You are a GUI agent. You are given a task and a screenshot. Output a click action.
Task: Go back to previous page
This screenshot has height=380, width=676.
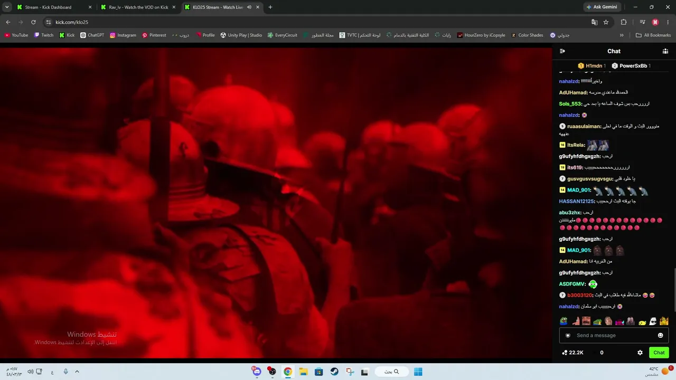click(8, 22)
